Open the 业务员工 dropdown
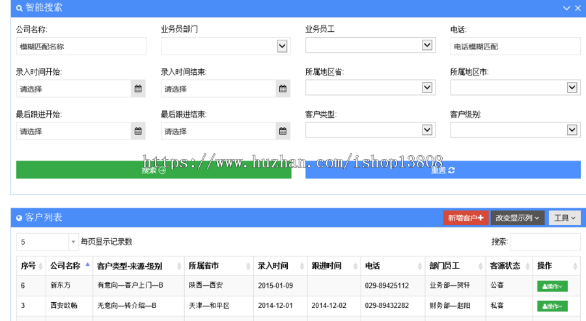 coord(370,45)
